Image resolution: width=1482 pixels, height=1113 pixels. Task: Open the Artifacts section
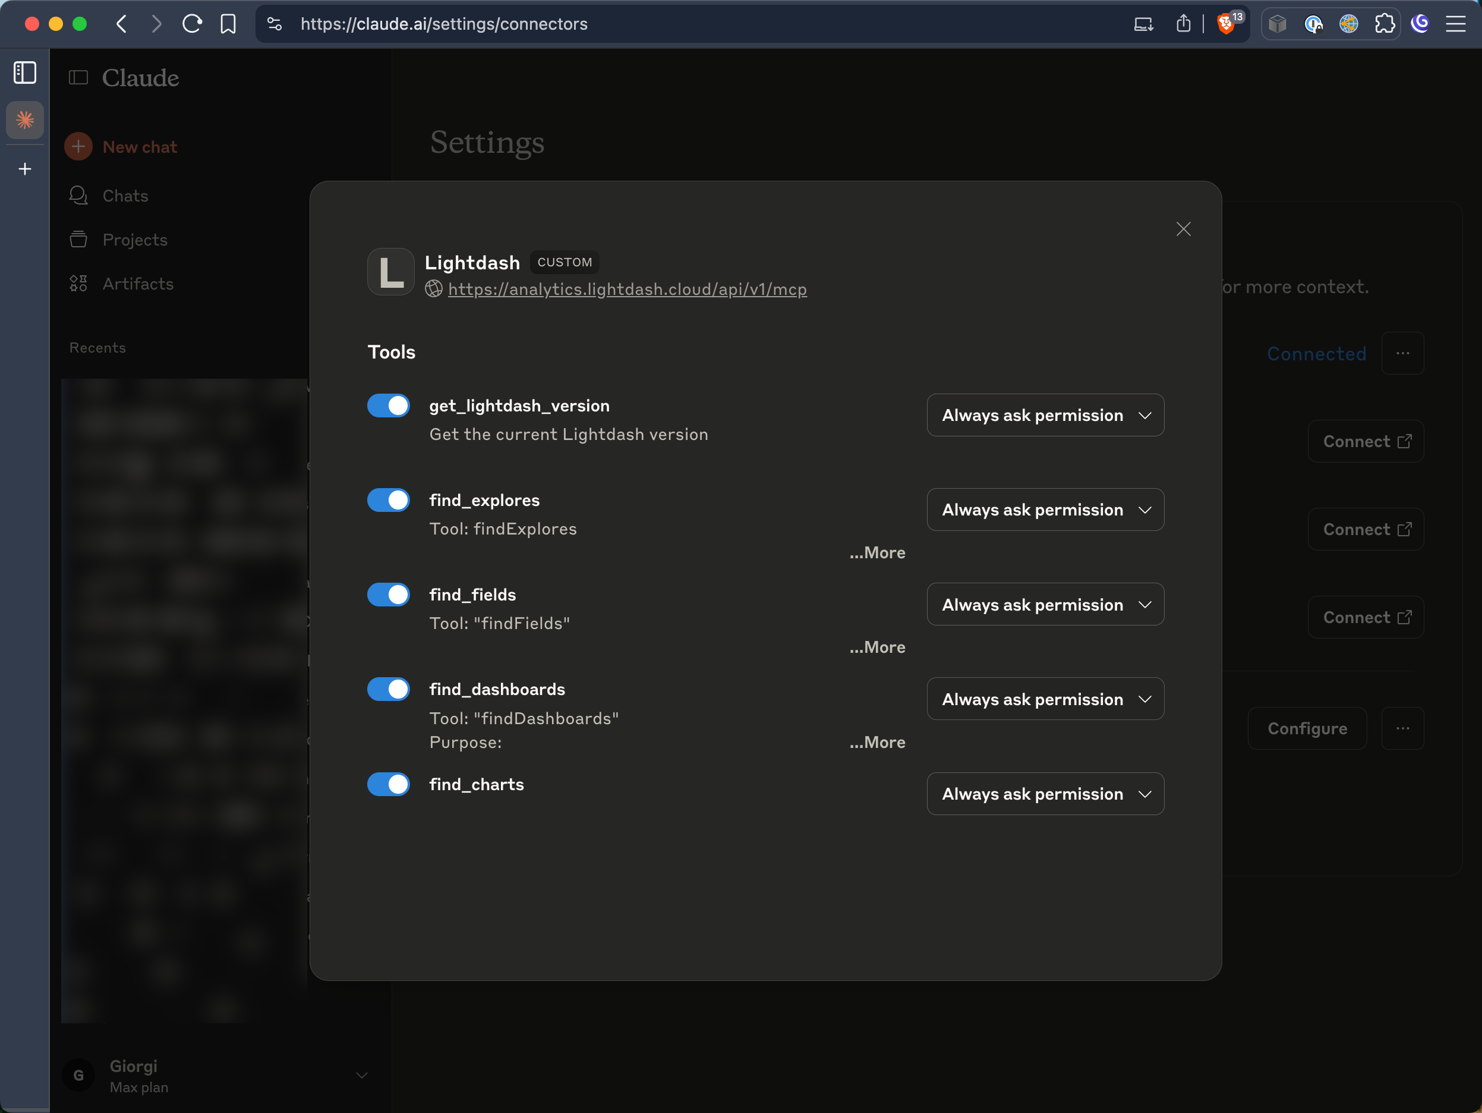tap(137, 284)
